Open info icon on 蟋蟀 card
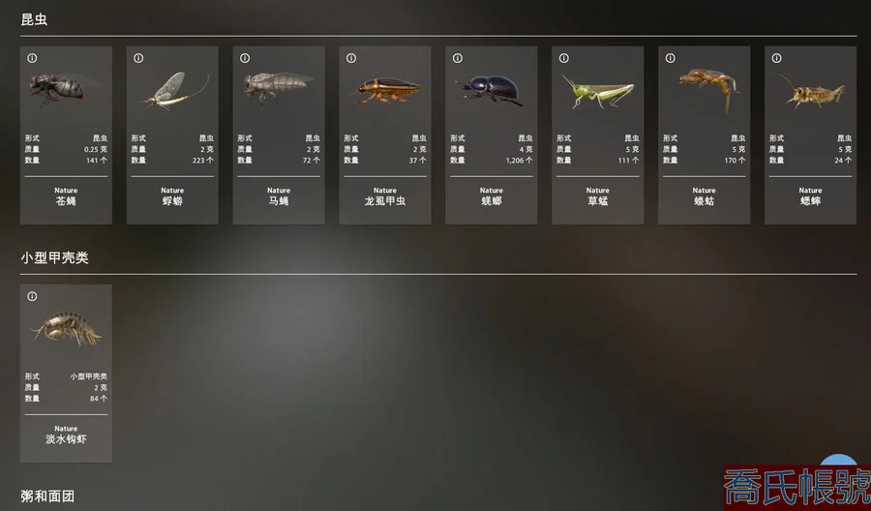This screenshot has width=871, height=511. (x=776, y=58)
